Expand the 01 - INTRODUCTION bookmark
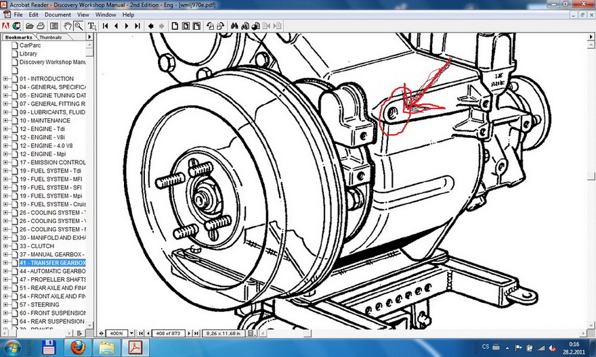This screenshot has width=596, height=357. click(x=5, y=79)
